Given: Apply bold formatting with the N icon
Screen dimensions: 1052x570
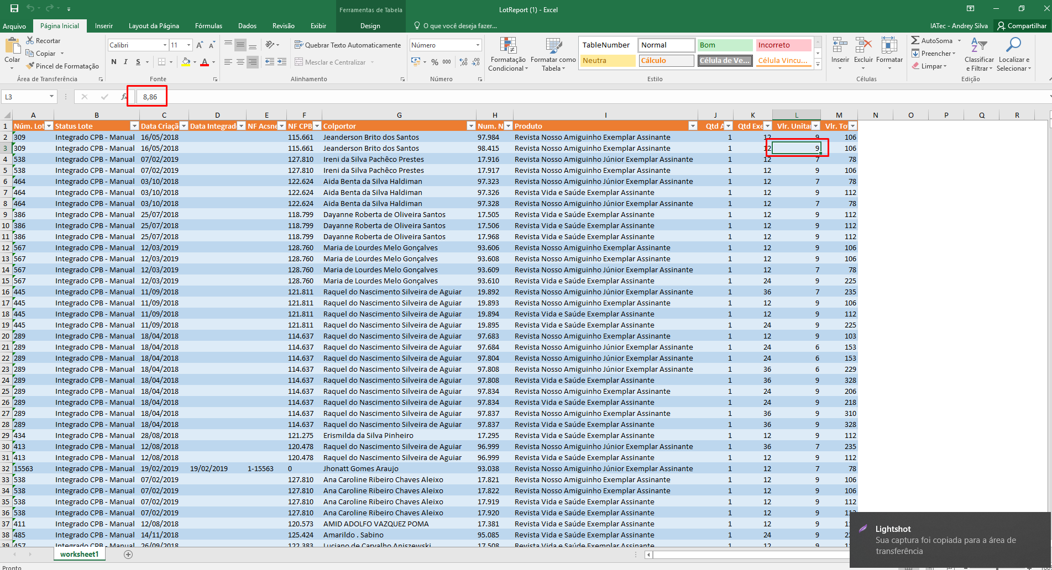Looking at the screenshot, I should (114, 62).
